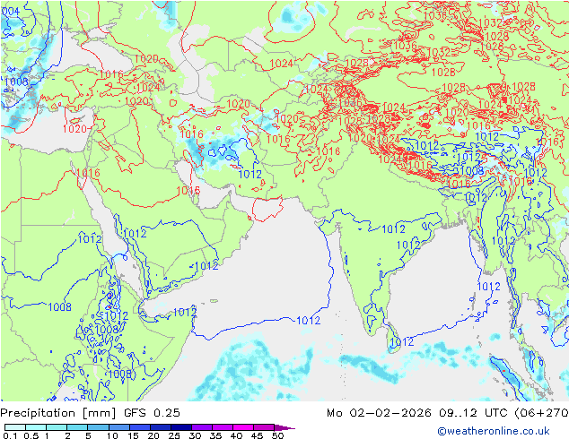The height and width of the screenshot is (439, 569).
Task: Click the blue '1012' label over southern Oman
Action: click(206, 266)
